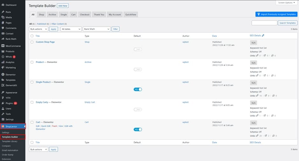The width and height of the screenshot is (299, 161).
Task: Open the Rank Math filter dropdown
Action: coord(96,29)
